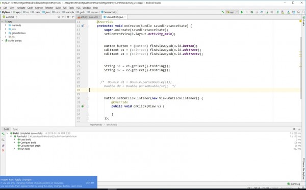Click the toggle view icon in Build sidebar
The image size is (306, 190).
click(3, 140)
